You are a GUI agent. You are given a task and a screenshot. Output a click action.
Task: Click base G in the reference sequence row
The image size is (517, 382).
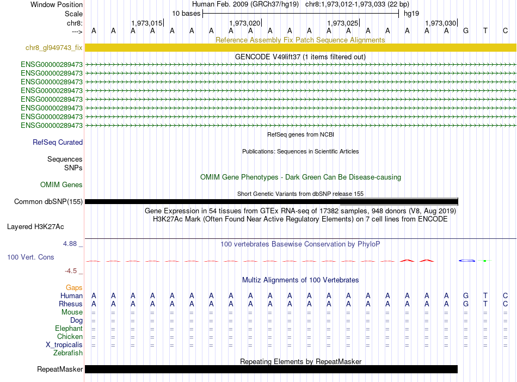tap(466, 31)
